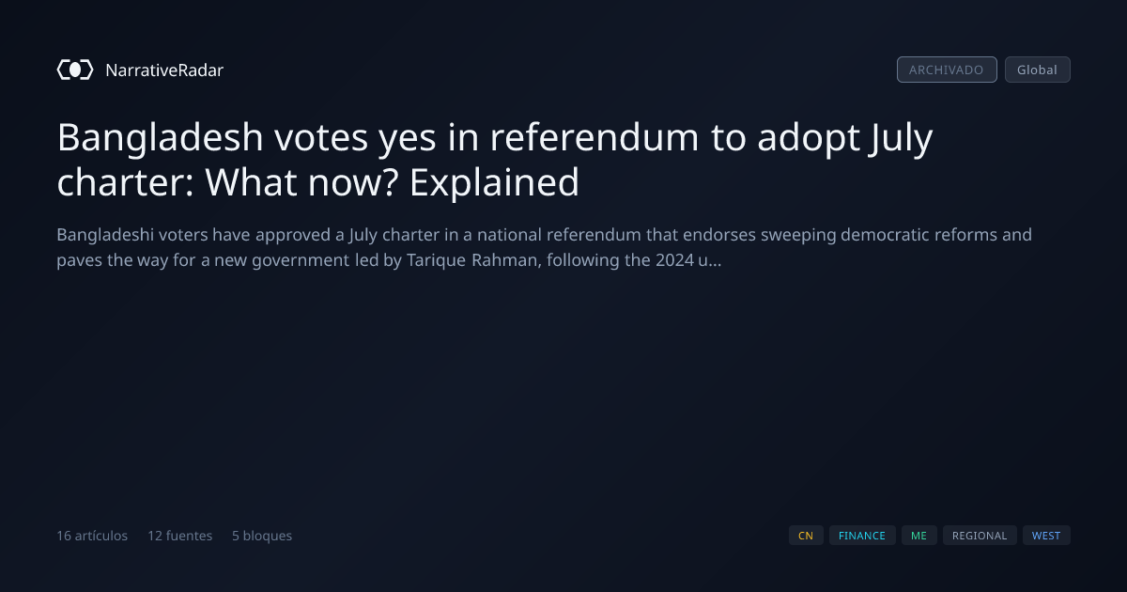The image size is (1127, 592).
Task: Select the Global scope badge
Action: (x=1037, y=70)
